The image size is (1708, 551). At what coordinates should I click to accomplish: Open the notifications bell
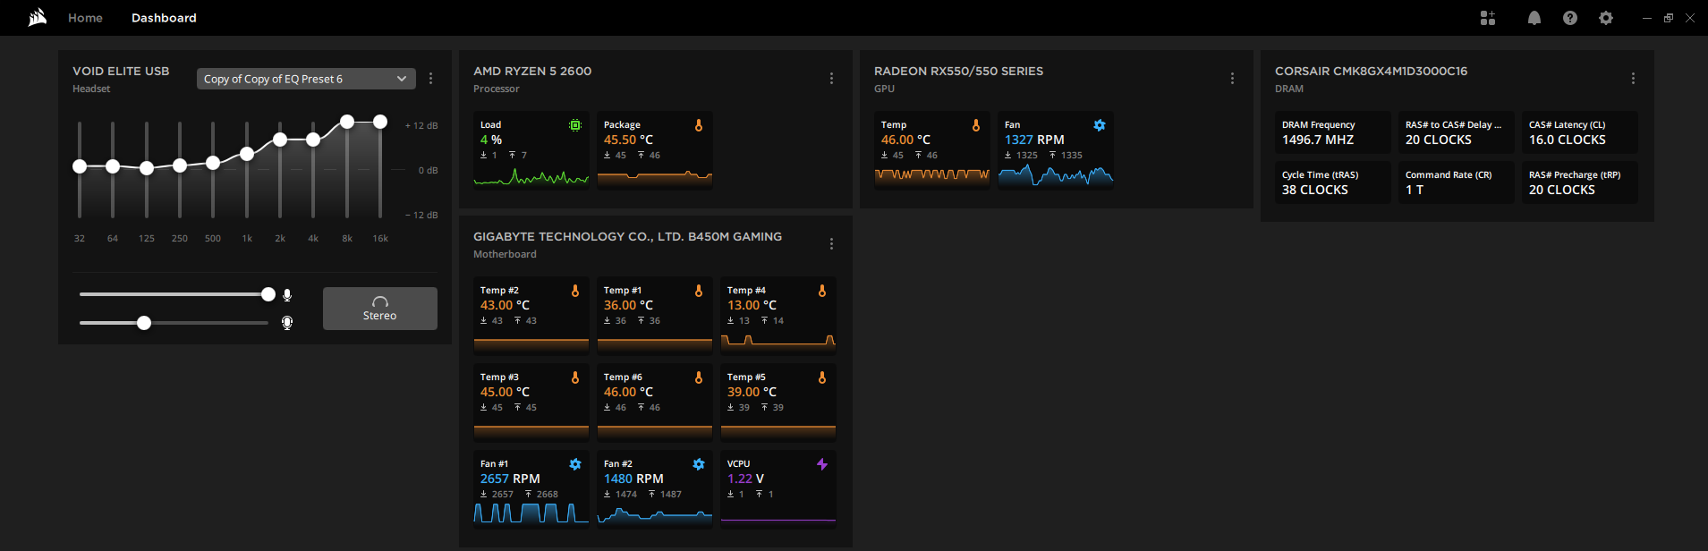pyautogui.click(x=1534, y=18)
